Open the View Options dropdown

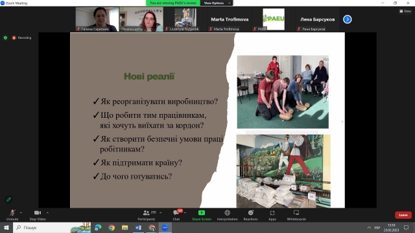(x=217, y=3)
